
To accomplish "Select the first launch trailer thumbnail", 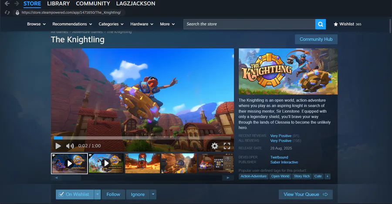I will coord(69,163).
